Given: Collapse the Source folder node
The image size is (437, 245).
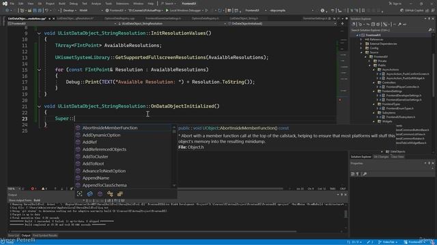Looking at the screenshot, I should pos(361,52).
